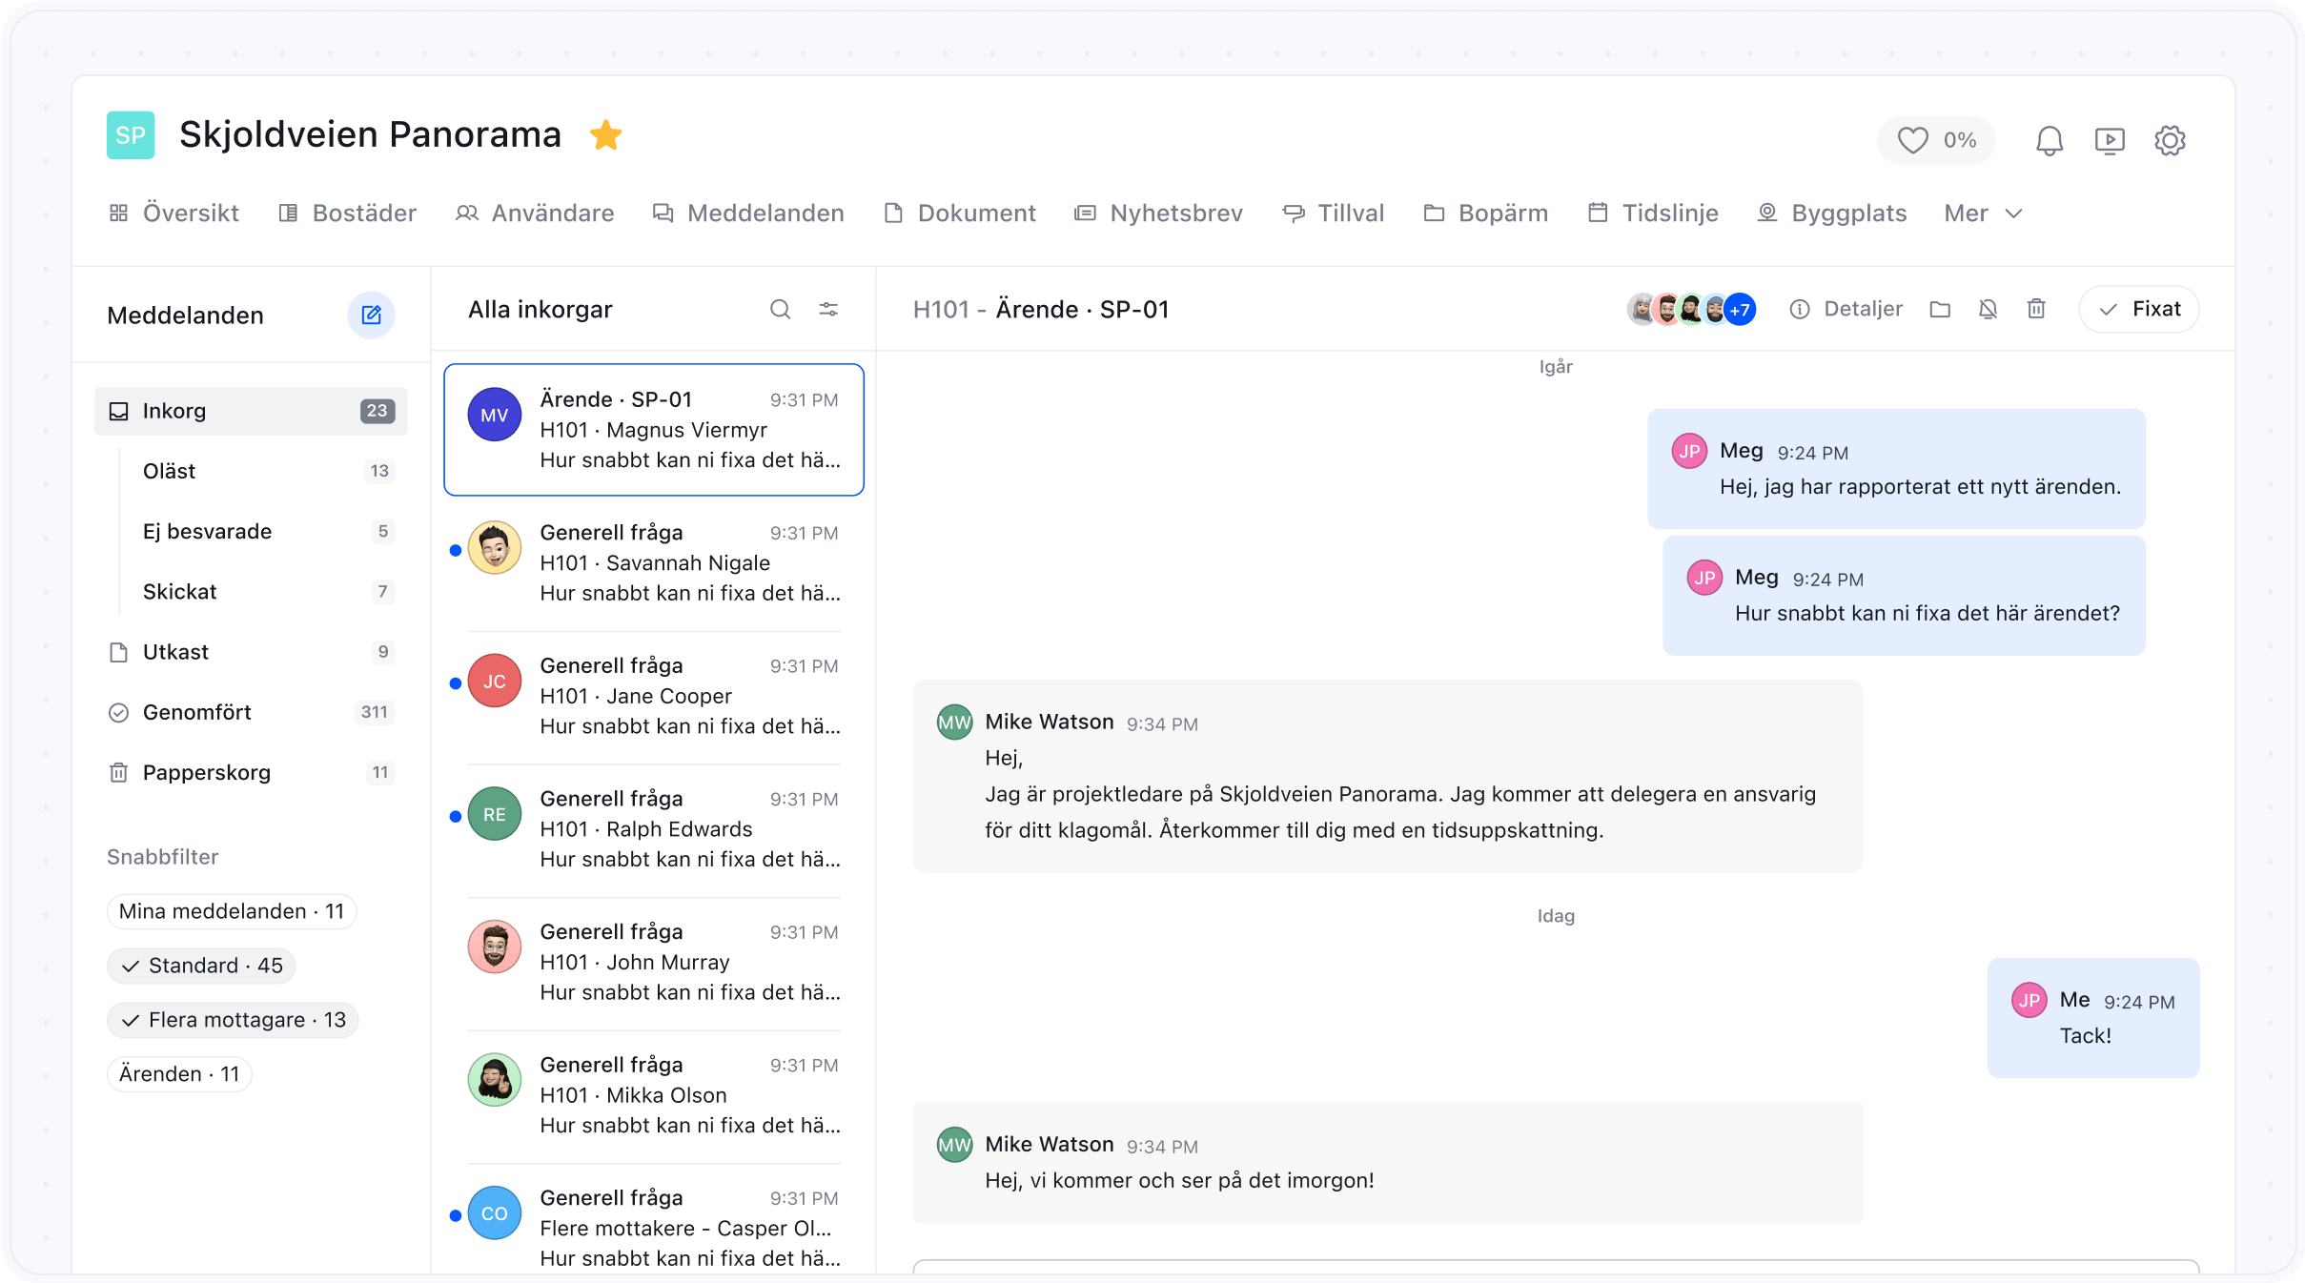Expand the +7 participants list

1740,309
